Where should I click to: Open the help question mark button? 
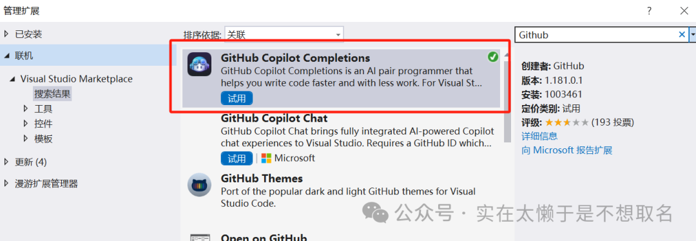tap(650, 11)
